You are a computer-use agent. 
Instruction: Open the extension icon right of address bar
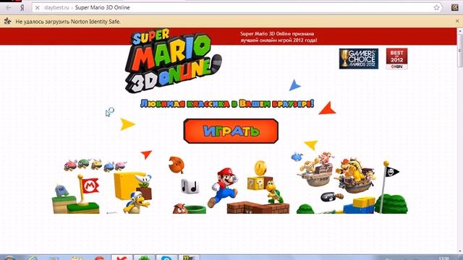point(455,8)
